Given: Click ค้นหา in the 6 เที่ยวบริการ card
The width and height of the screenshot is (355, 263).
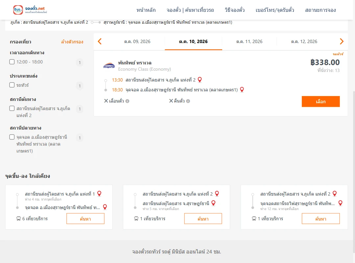Looking at the screenshot, I should click(x=85, y=219).
